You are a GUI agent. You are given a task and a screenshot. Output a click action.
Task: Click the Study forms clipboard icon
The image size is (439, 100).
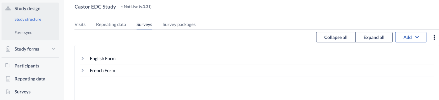(8, 49)
